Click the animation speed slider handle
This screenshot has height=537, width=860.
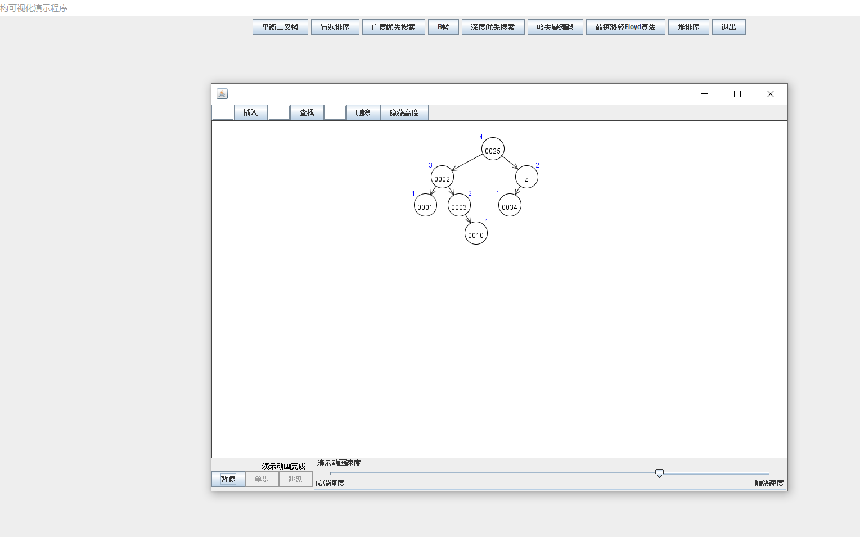click(x=659, y=473)
